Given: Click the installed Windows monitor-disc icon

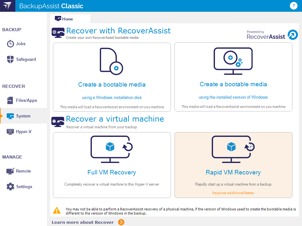Looking at the screenshot, I should click(233, 61).
